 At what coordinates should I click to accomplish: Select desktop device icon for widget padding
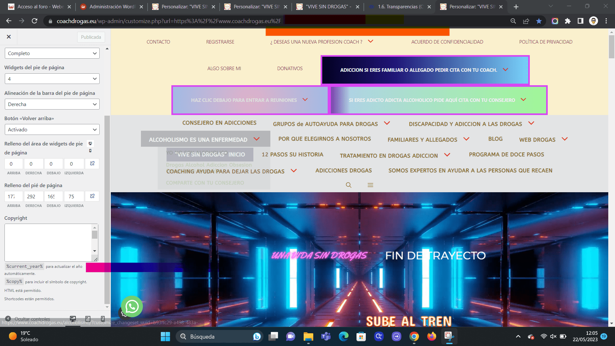coord(90,144)
